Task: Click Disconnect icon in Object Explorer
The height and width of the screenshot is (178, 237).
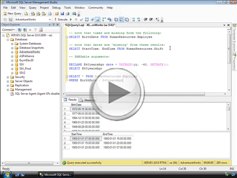Action: coord(25,30)
